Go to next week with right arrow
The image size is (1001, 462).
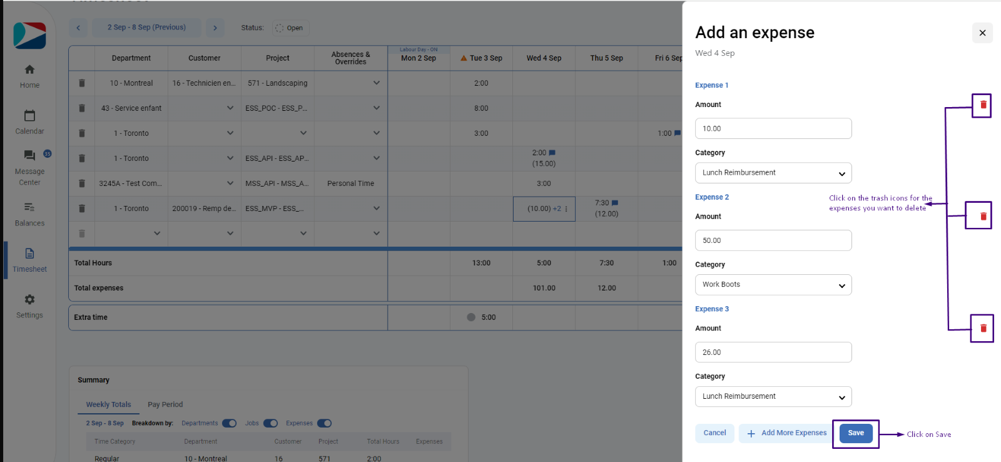[215, 28]
